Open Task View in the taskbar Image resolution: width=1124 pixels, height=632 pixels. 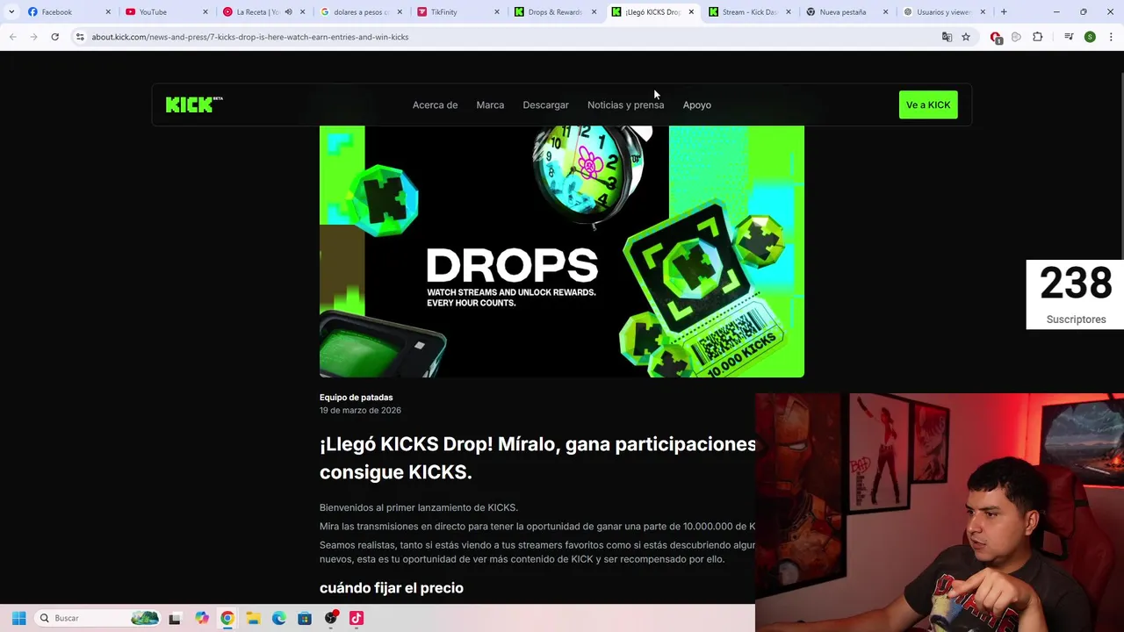[175, 618]
